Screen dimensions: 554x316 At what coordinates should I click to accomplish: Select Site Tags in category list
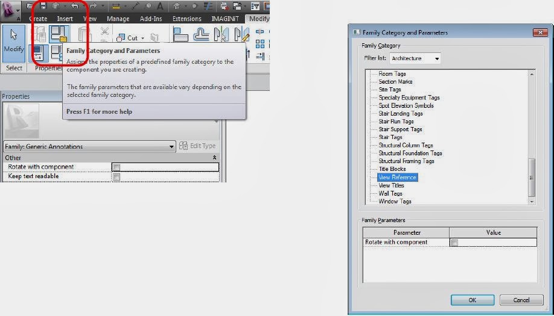pos(390,90)
